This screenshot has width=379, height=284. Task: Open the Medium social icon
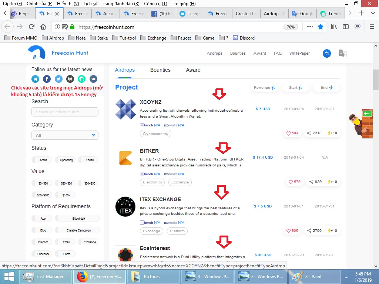[70, 79]
